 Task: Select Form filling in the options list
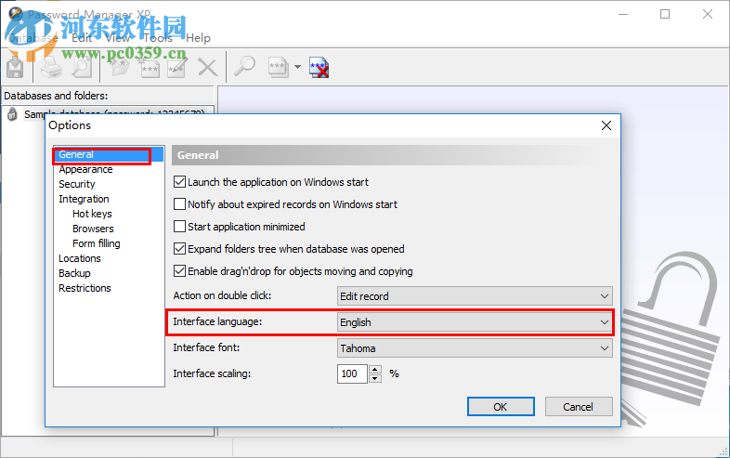coord(97,243)
